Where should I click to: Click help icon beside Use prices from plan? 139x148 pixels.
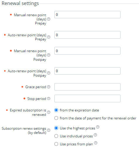click(96, 143)
